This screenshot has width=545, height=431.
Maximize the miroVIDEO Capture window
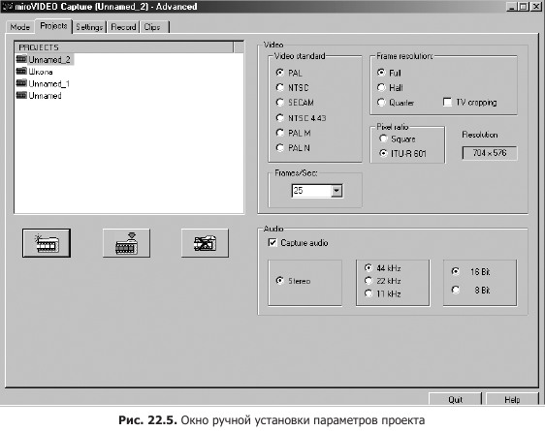point(523,7)
